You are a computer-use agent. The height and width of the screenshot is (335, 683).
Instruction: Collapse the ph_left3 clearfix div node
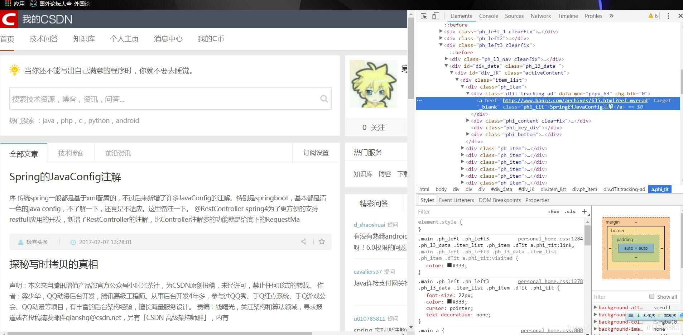click(x=441, y=45)
